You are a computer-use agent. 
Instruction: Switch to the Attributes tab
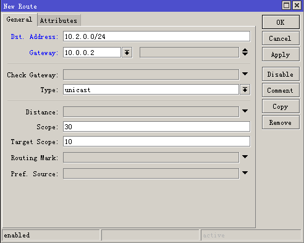(x=59, y=20)
